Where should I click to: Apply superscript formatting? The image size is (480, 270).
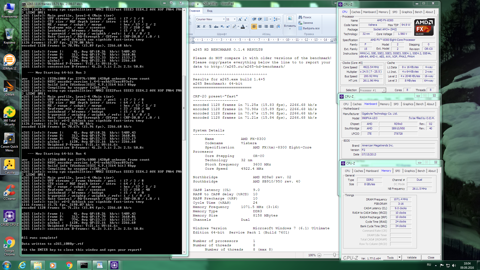(228, 27)
